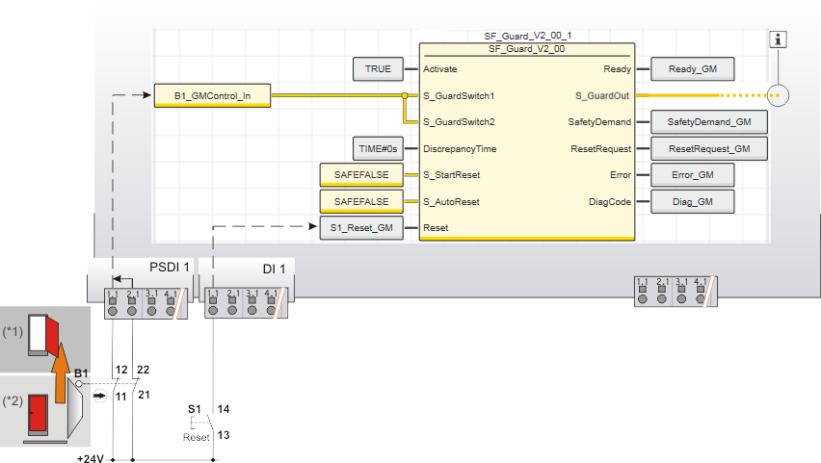The width and height of the screenshot is (821, 463).
Task: Click the B1_GMControl_In variable box
Action: point(212,95)
